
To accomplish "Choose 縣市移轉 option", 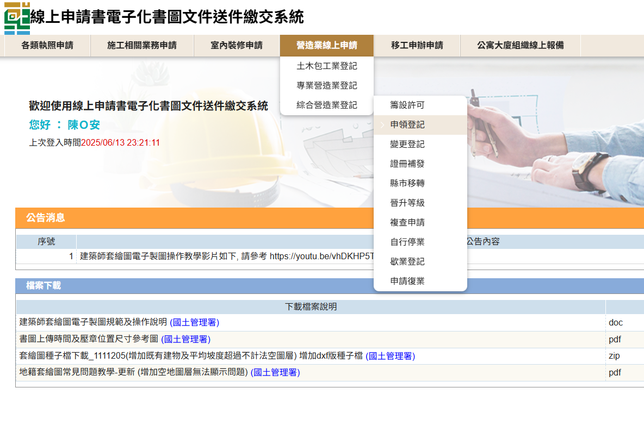I will 407,183.
